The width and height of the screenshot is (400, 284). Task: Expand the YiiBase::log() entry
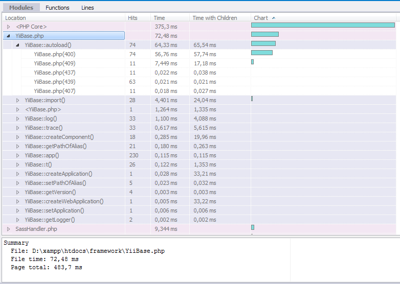tap(17, 119)
